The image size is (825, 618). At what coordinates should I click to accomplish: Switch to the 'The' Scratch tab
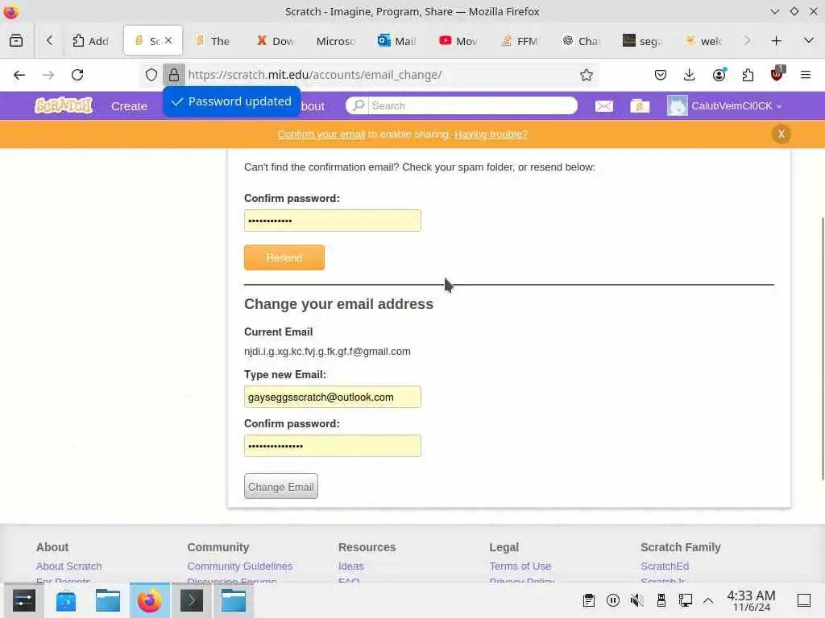pos(213,41)
